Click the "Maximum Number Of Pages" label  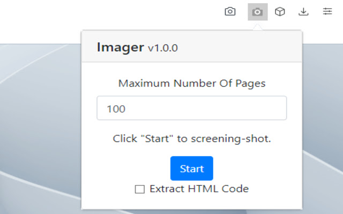coord(191,83)
